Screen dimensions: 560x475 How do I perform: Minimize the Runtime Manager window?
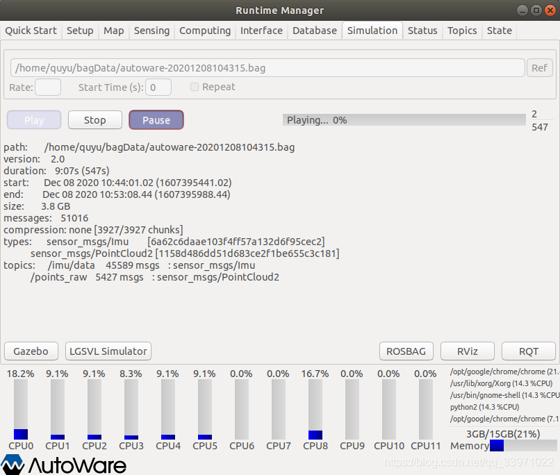pyautogui.click(x=522, y=10)
